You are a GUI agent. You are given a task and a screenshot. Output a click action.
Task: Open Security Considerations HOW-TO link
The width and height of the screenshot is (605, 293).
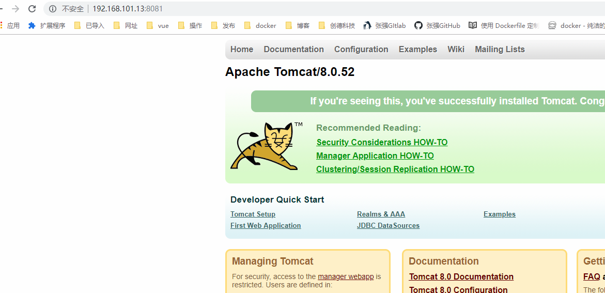[x=382, y=143]
